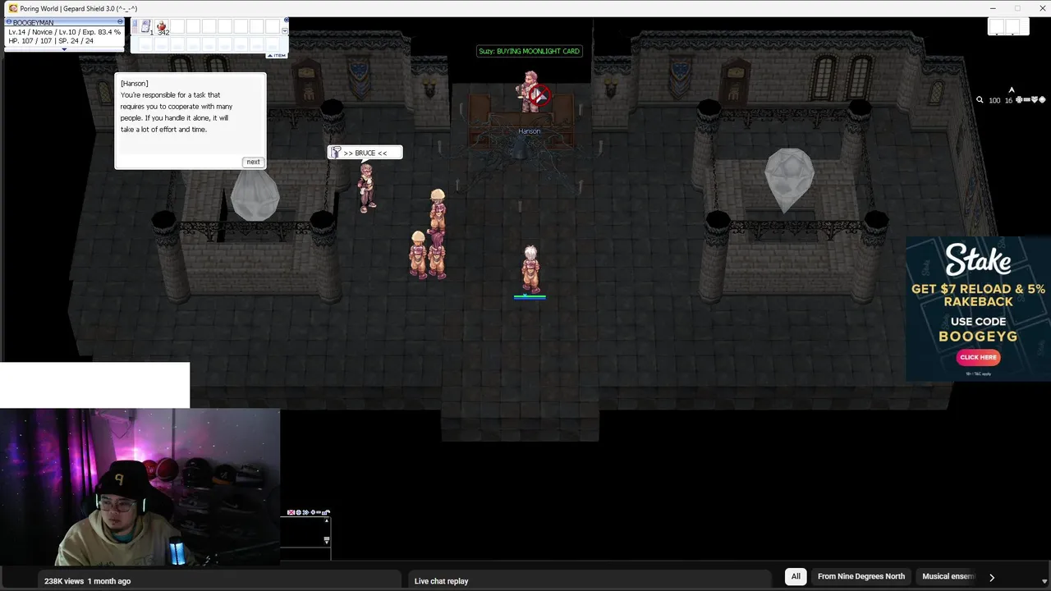Click the flat bar icon beside minimap coordinates
1051x591 pixels.
click(x=1027, y=100)
